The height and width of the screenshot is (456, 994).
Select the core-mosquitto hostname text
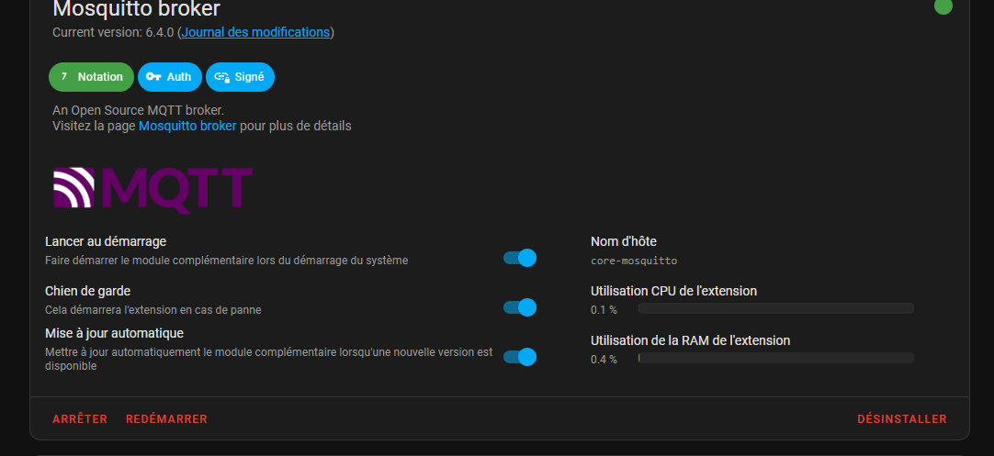click(x=634, y=261)
